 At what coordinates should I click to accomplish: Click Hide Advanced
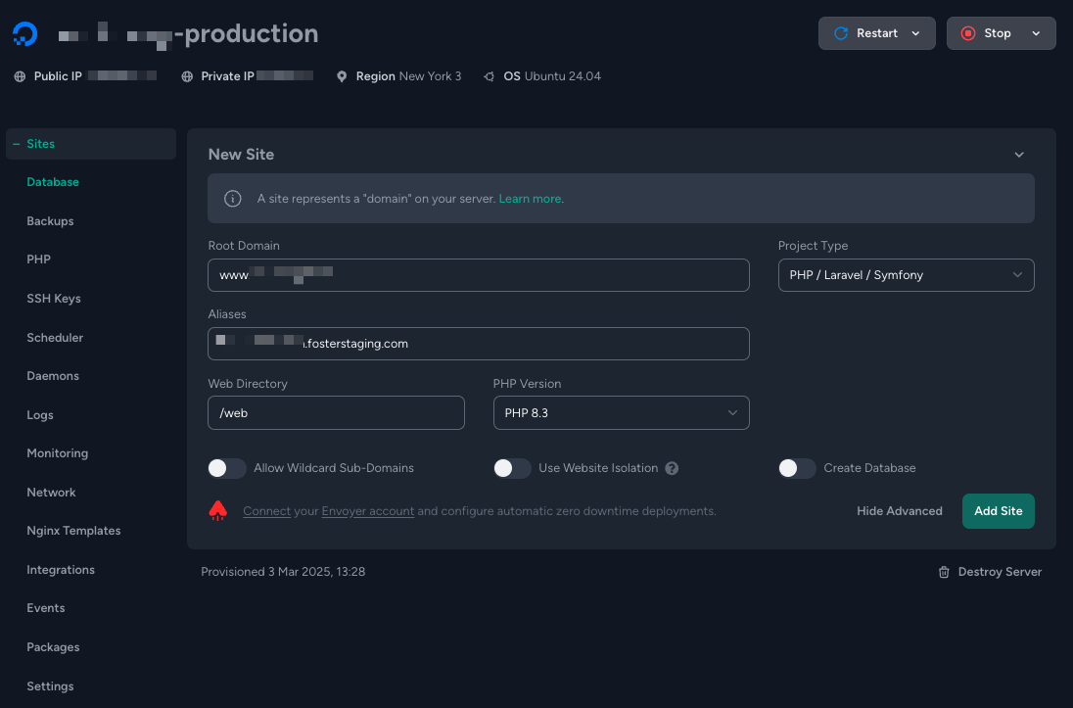click(899, 511)
